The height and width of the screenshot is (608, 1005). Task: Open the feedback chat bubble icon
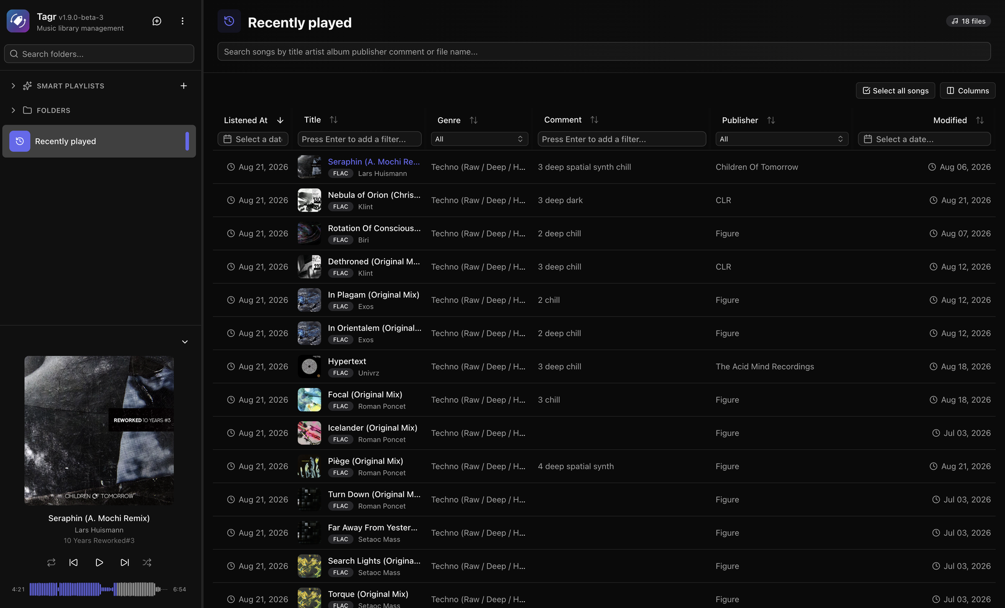click(157, 21)
